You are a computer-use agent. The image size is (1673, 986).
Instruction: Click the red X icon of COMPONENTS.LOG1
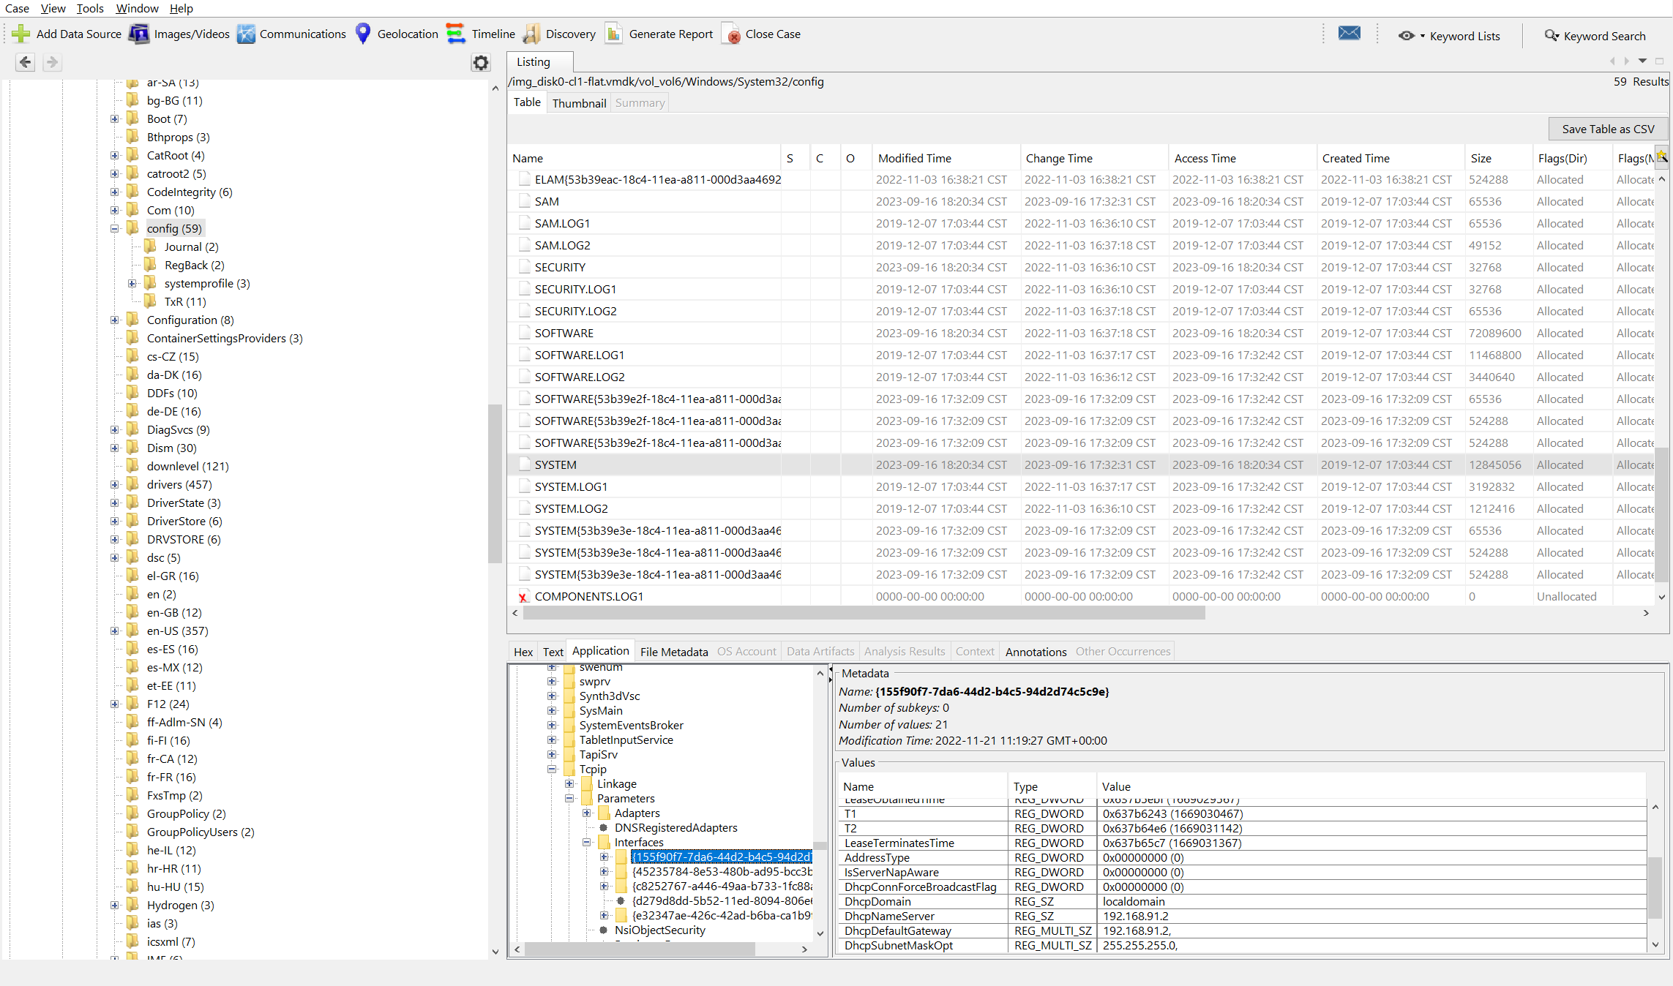tap(523, 597)
